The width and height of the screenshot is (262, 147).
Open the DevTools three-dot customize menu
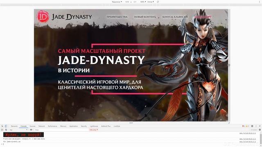256,126
